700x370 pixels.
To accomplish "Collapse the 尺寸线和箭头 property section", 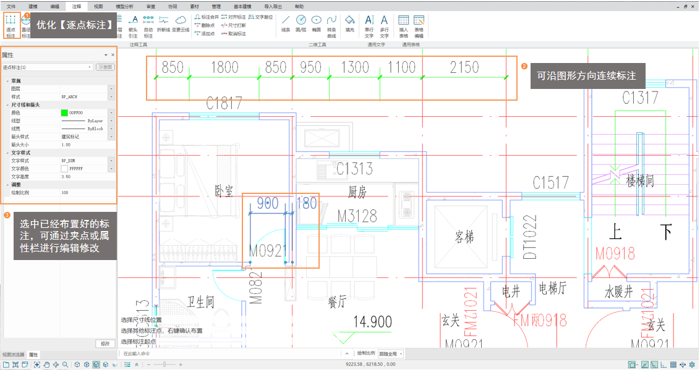I will 7,105.
